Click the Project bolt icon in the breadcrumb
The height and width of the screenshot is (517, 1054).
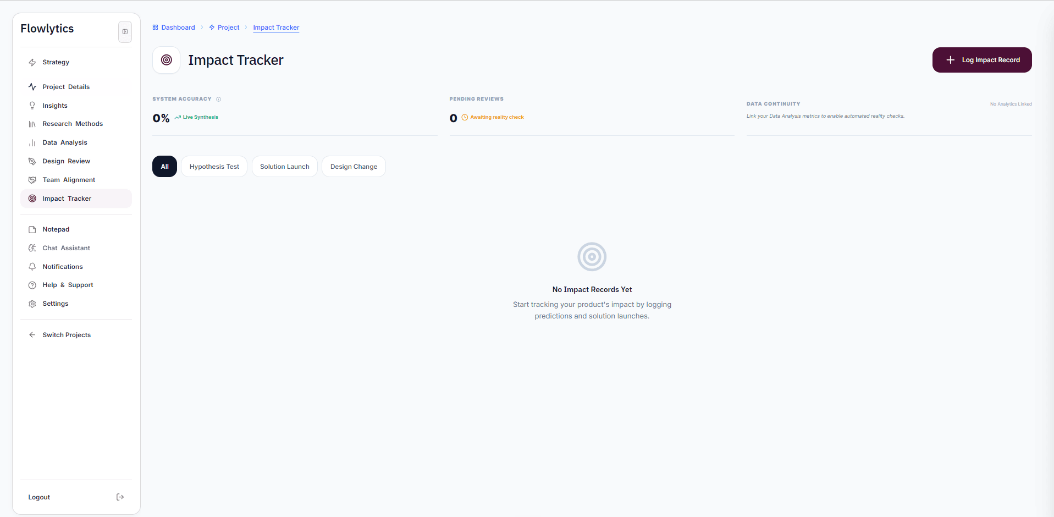point(212,28)
